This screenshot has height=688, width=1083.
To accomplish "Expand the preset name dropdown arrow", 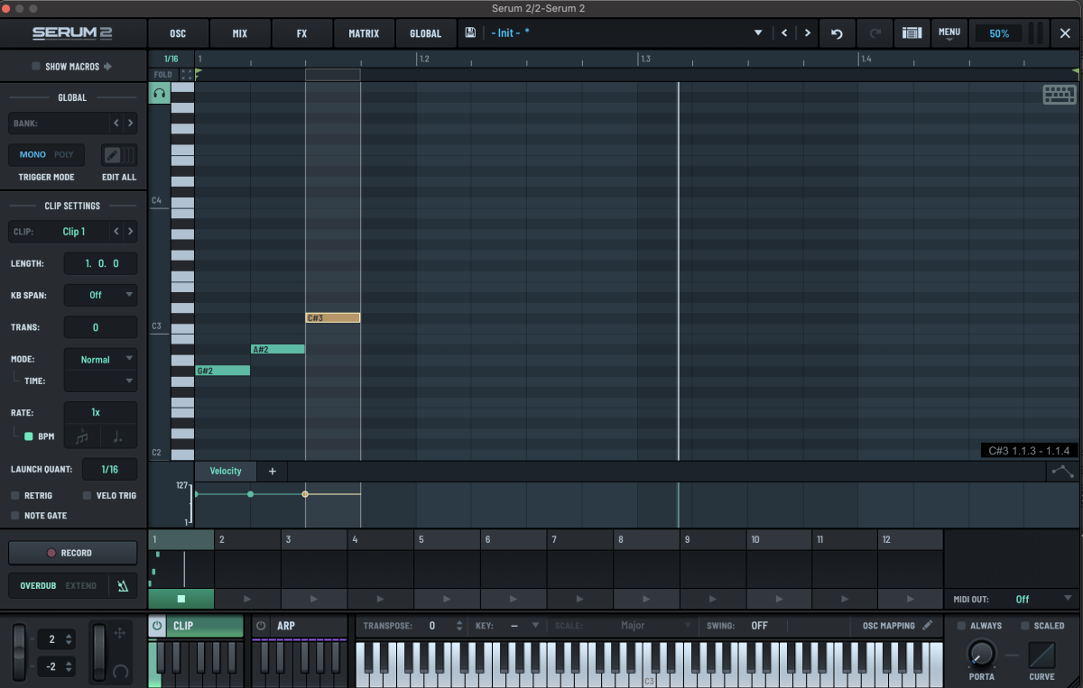I will click(x=758, y=33).
